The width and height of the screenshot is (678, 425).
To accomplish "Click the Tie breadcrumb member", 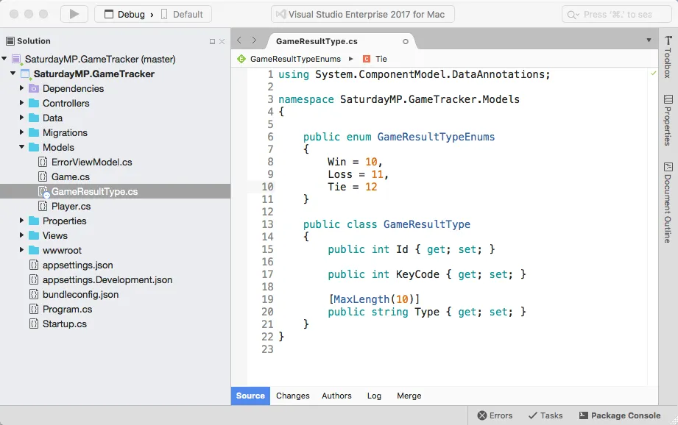I will point(381,59).
